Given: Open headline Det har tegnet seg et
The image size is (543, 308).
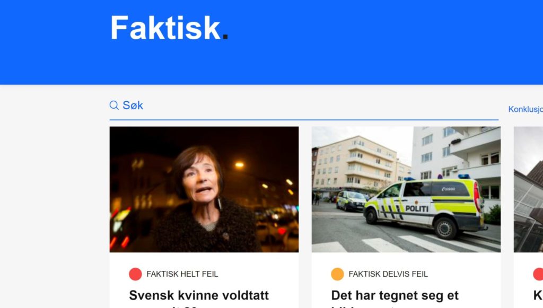Looking at the screenshot, I should tap(395, 295).
